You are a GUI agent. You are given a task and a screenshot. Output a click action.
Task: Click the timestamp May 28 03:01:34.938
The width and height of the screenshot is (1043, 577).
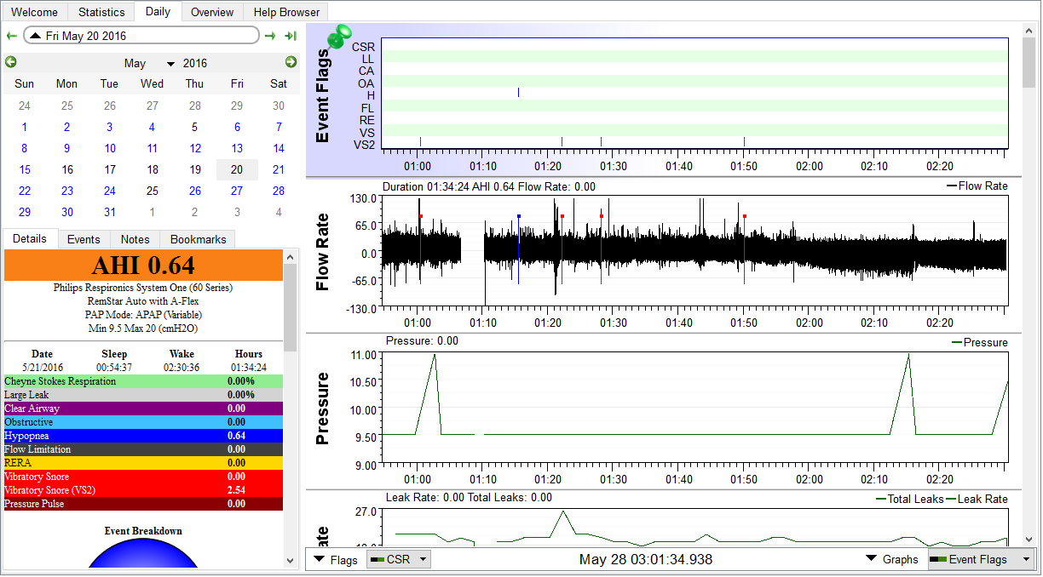[646, 560]
